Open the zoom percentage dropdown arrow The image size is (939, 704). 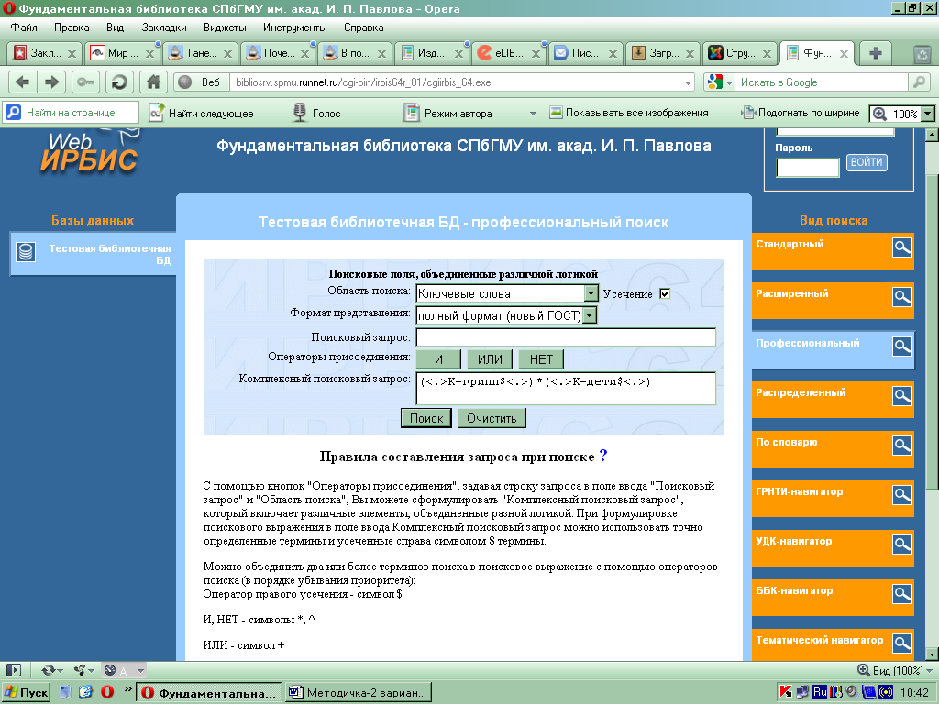tap(928, 114)
